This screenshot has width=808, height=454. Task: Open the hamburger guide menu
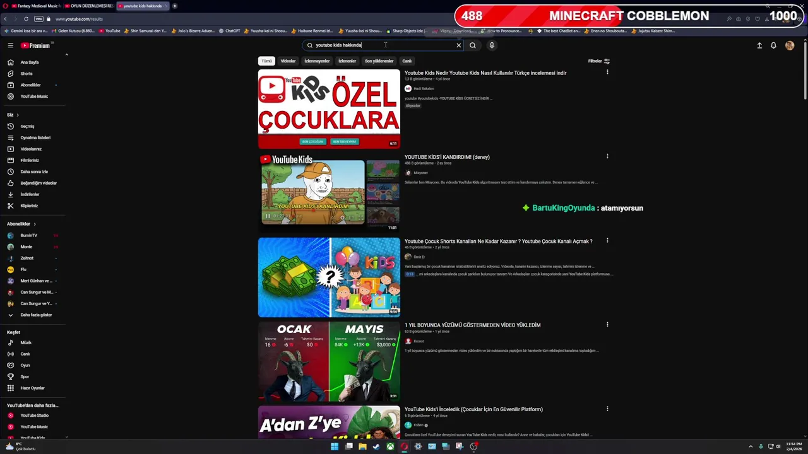click(10, 45)
